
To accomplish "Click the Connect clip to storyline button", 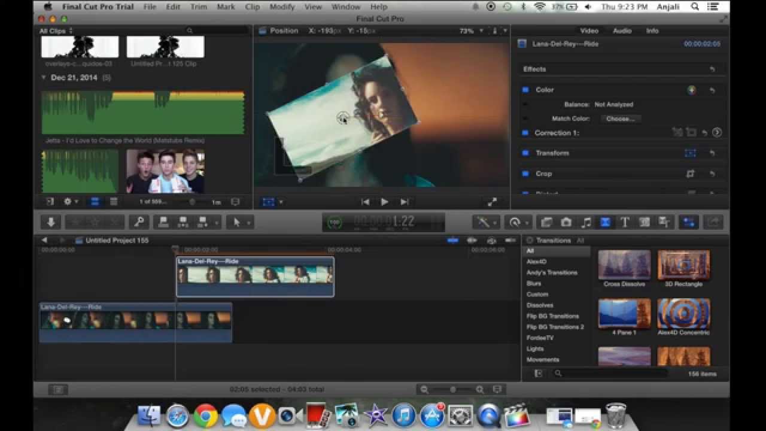I will (163, 222).
